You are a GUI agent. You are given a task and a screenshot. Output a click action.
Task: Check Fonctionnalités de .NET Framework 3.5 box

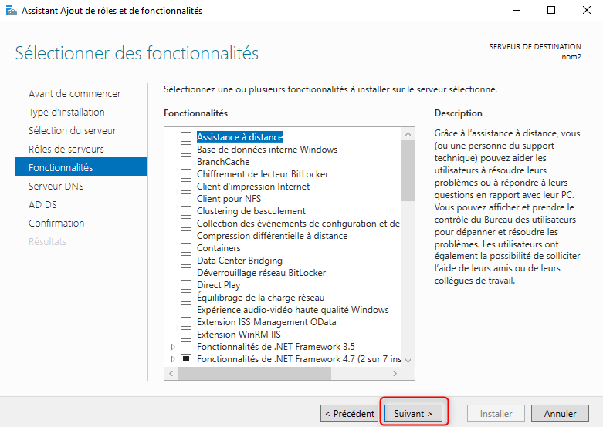pyautogui.click(x=186, y=346)
